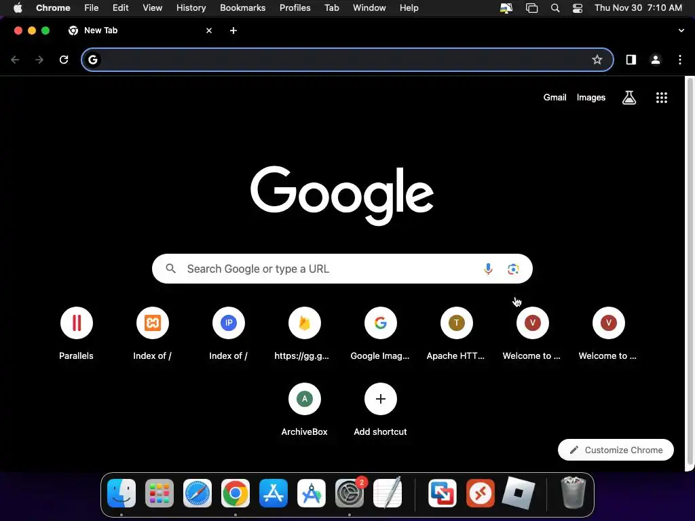The width and height of the screenshot is (695, 521).
Task: Open a new tab with the plus button
Action: (x=233, y=31)
